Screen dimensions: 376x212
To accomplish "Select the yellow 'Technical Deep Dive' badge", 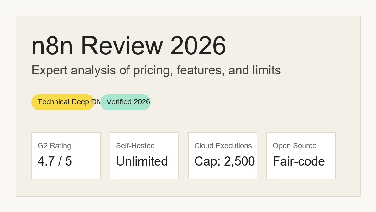I will [63, 102].
